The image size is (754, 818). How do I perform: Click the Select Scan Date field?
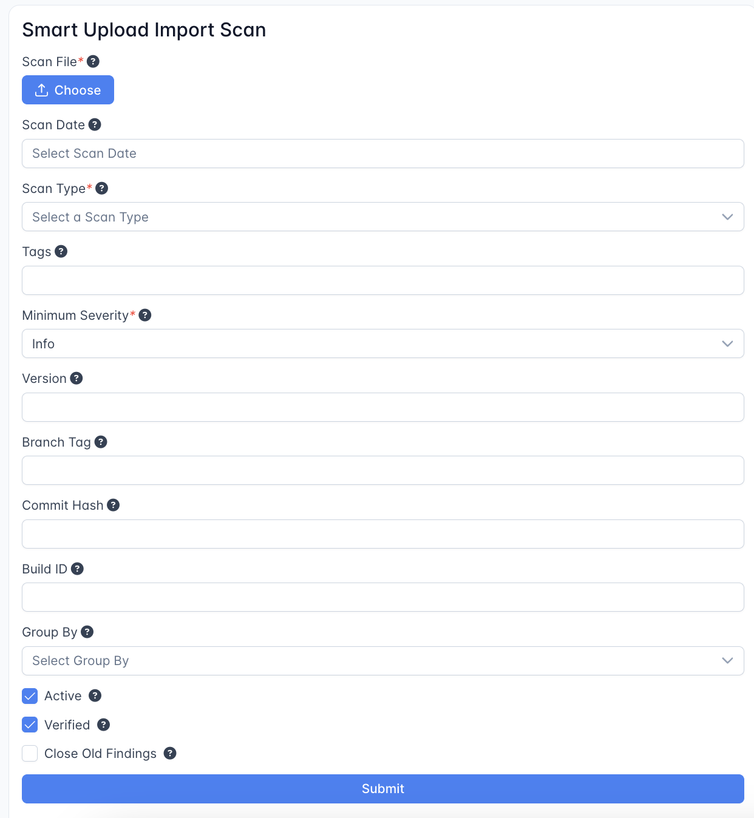(x=382, y=154)
